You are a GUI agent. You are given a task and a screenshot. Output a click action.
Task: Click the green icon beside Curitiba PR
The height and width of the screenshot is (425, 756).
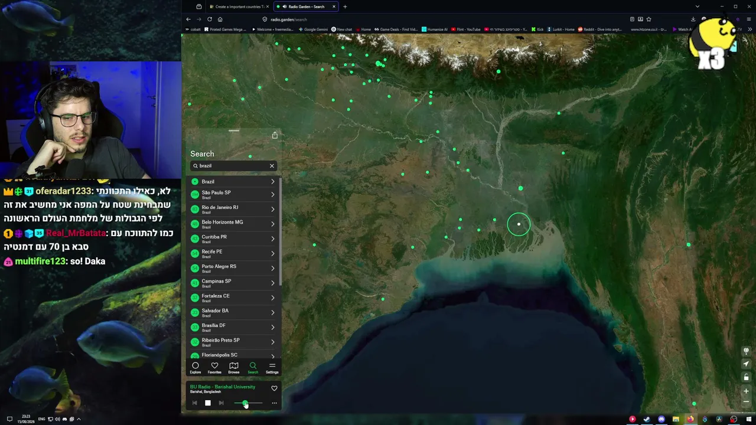coord(195,238)
